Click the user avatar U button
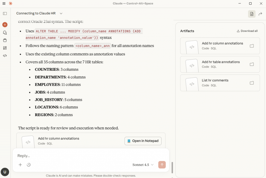Image resolution: width=266 pixels, height=178 pixels. [x=5, y=172]
